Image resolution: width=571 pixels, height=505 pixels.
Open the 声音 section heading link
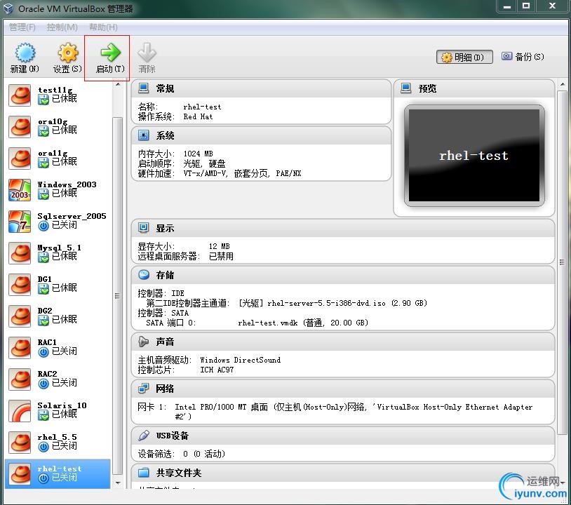[165, 342]
